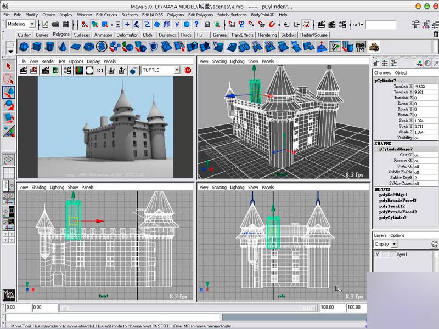Screen dimensions: 439x329
Task: Click the red IPR button in Render View
Action: [188, 71]
